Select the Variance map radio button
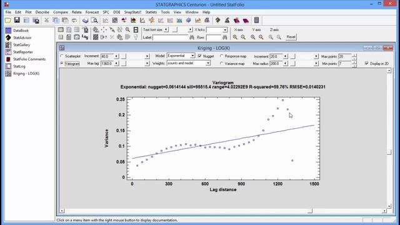400x225 pixels. tap(221, 63)
